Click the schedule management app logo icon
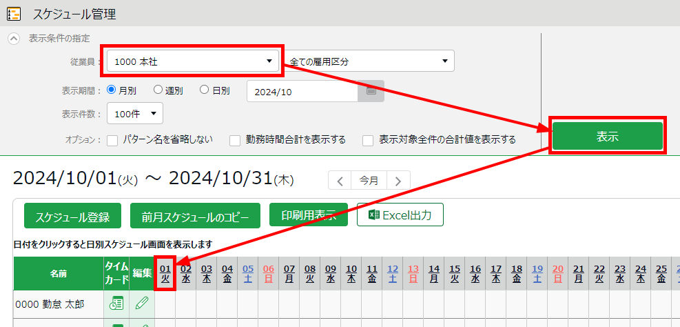The image size is (680, 327). pyautogui.click(x=14, y=13)
